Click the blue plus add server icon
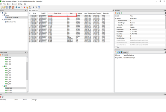The image size is (166, 112). pyautogui.click(x=16, y=7)
